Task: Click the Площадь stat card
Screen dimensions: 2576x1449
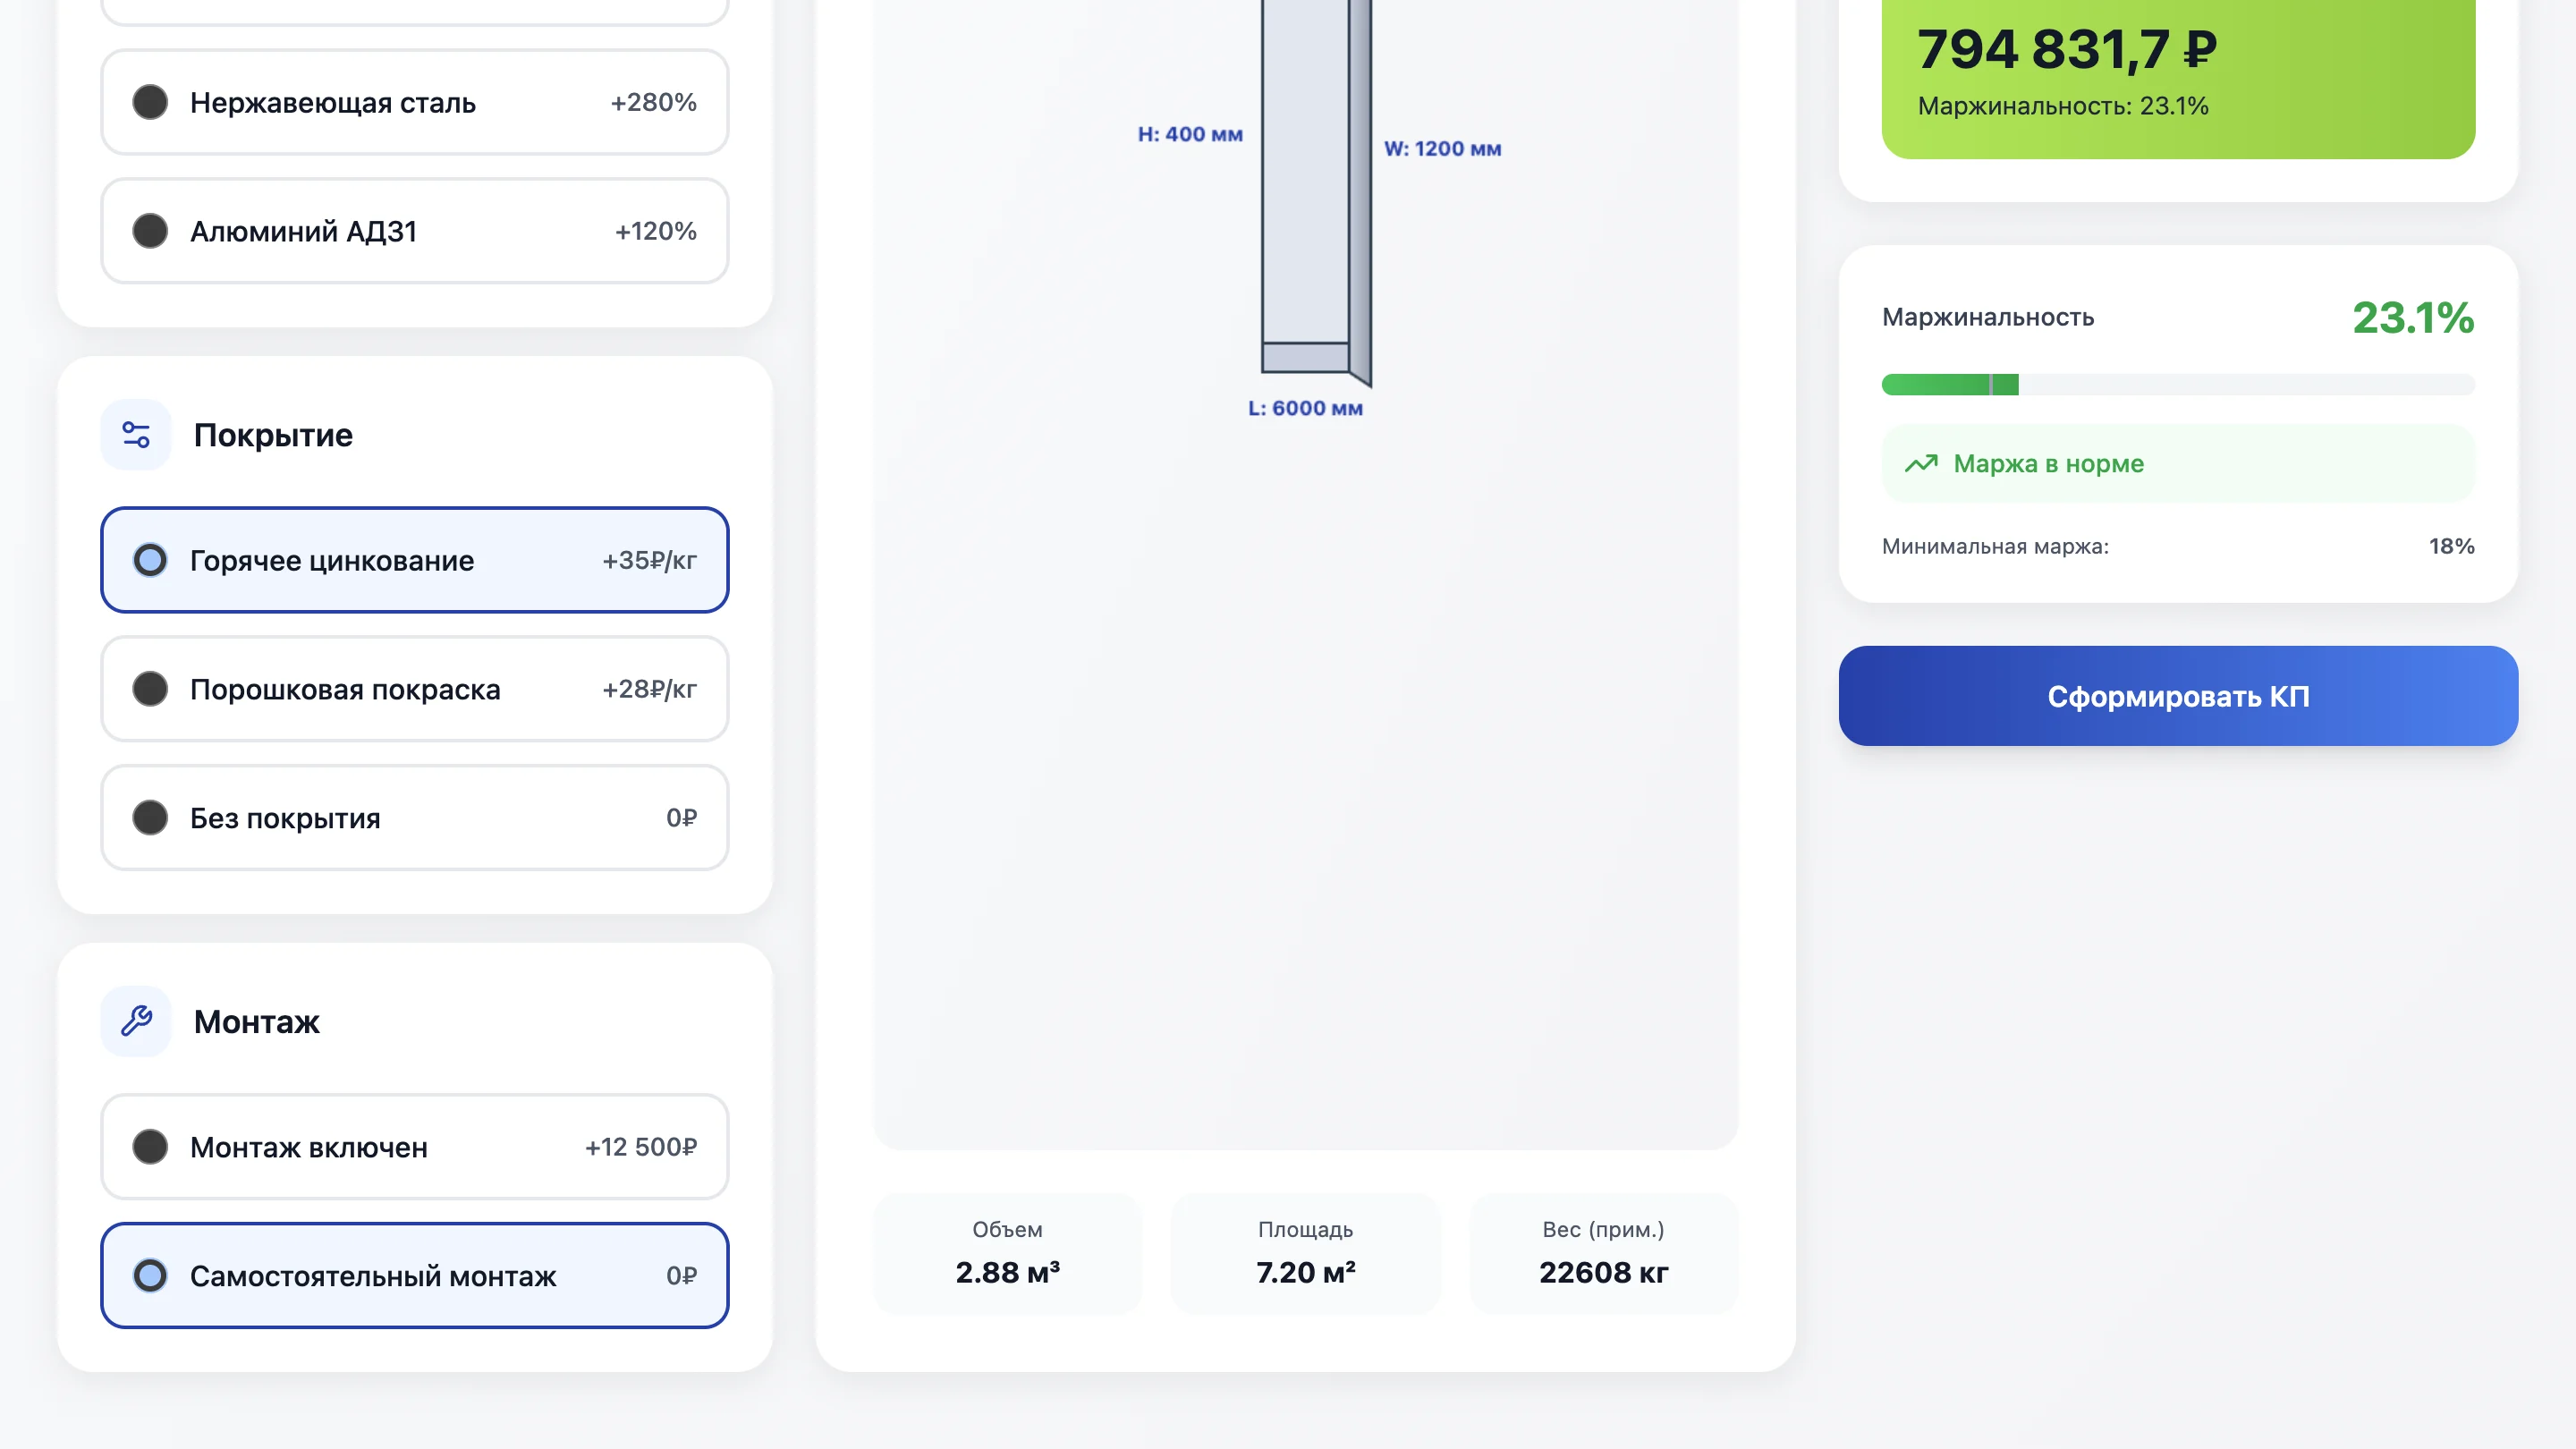Action: 1305,1253
